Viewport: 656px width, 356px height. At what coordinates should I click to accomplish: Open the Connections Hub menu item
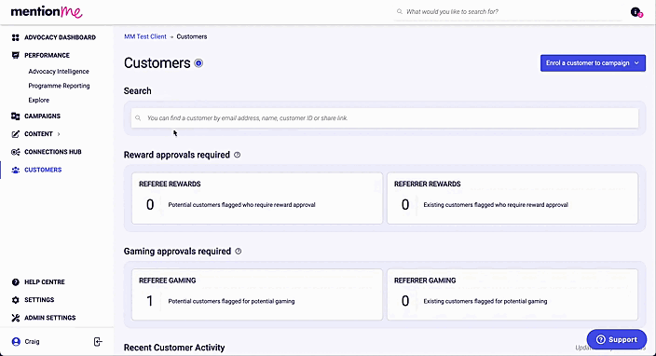(53, 152)
